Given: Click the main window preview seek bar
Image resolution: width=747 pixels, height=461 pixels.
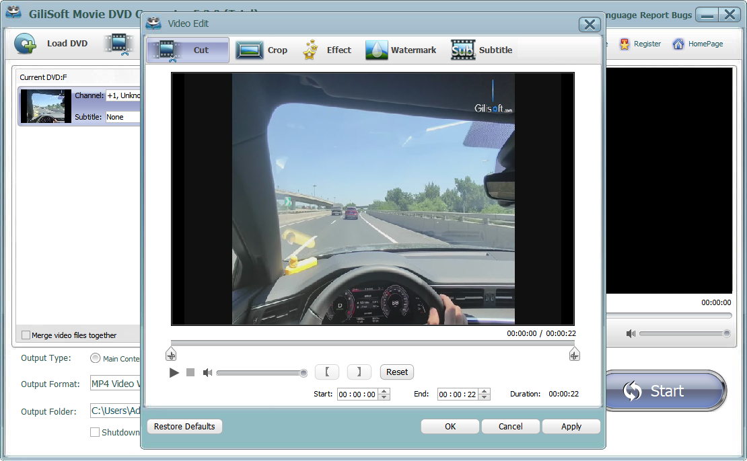Looking at the screenshot, I should click(669, 315).
